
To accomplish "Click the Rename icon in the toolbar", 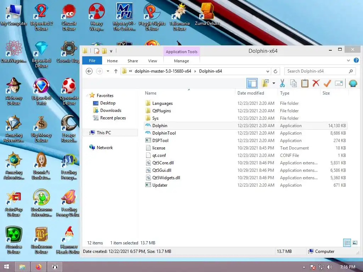I will 339,83.
